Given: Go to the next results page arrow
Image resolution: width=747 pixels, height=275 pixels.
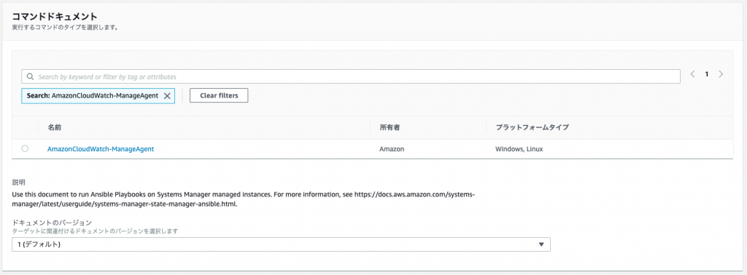Looking at the screenshot, I should click(721, 74).
